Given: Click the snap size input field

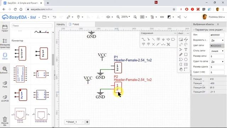Looking at the screenshot, I should 217,67.
